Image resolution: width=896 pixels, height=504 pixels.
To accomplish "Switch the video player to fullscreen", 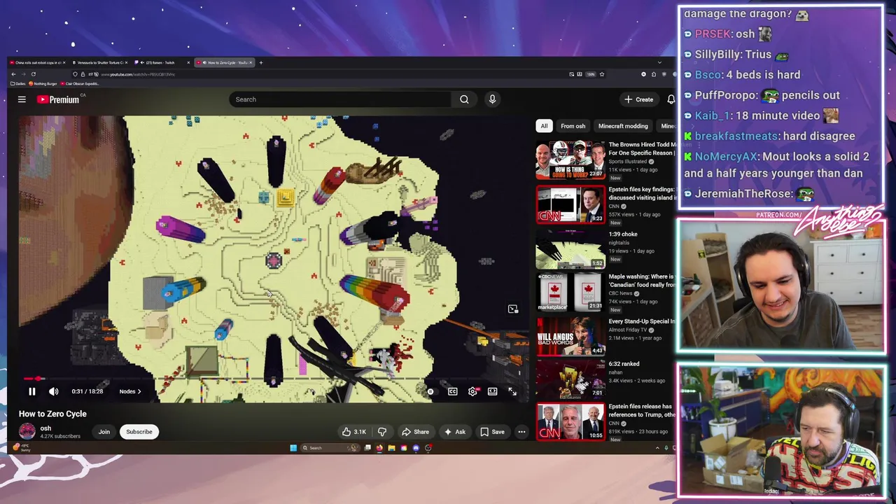I will (512, 391).
